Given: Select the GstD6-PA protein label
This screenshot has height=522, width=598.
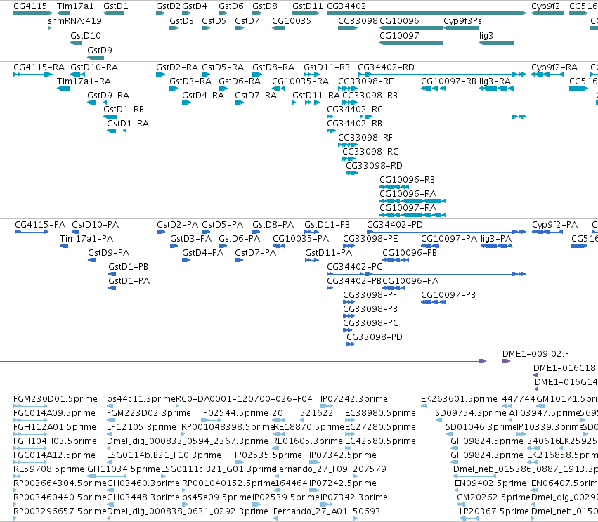Looking at the screenshot, I should [x=239, y=239].
